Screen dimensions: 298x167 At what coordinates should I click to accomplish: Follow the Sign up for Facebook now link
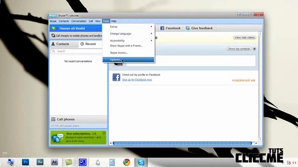pos(137,80)
